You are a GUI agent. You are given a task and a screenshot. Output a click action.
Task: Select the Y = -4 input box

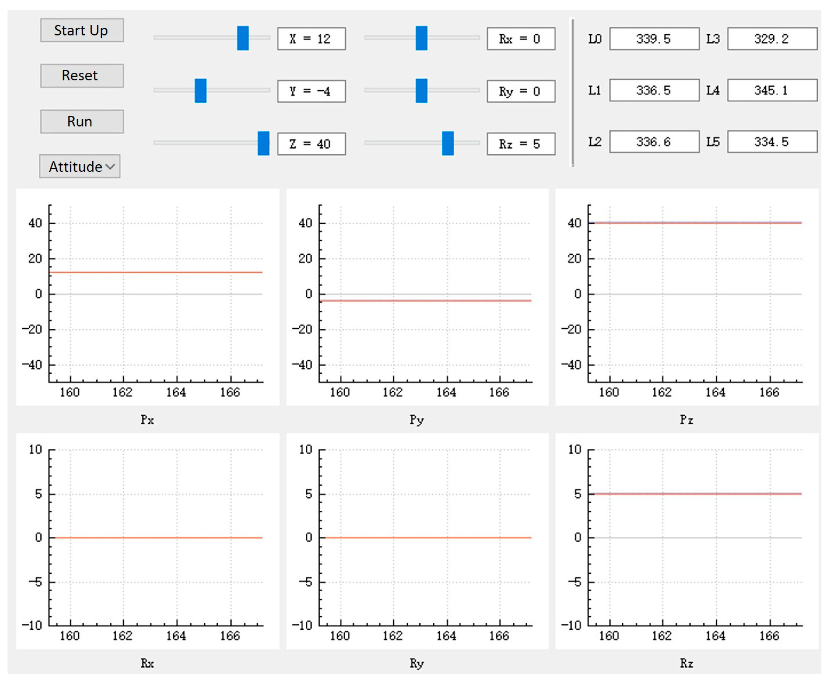click(x=311, y=91)
